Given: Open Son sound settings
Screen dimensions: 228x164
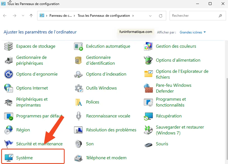Looking at the screenshot, I should coord(90,144).
